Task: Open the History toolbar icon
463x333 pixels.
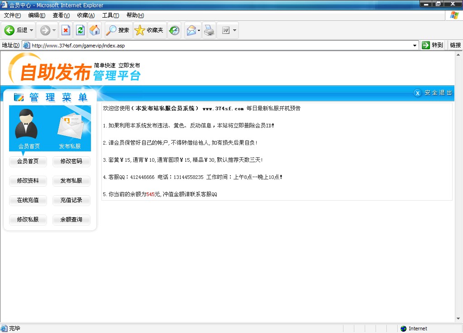Action: coord(174,30)
